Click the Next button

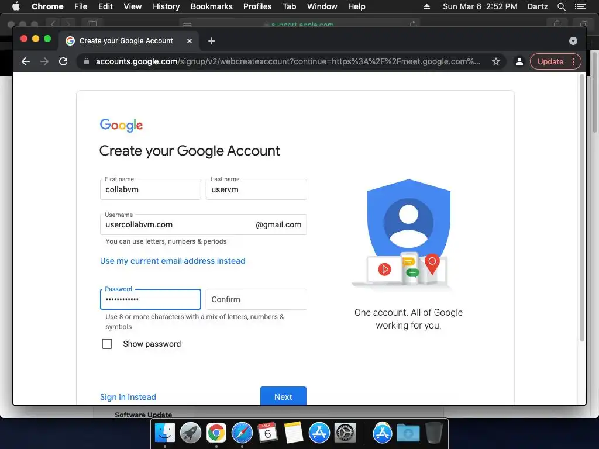click(x=283, y=396)
